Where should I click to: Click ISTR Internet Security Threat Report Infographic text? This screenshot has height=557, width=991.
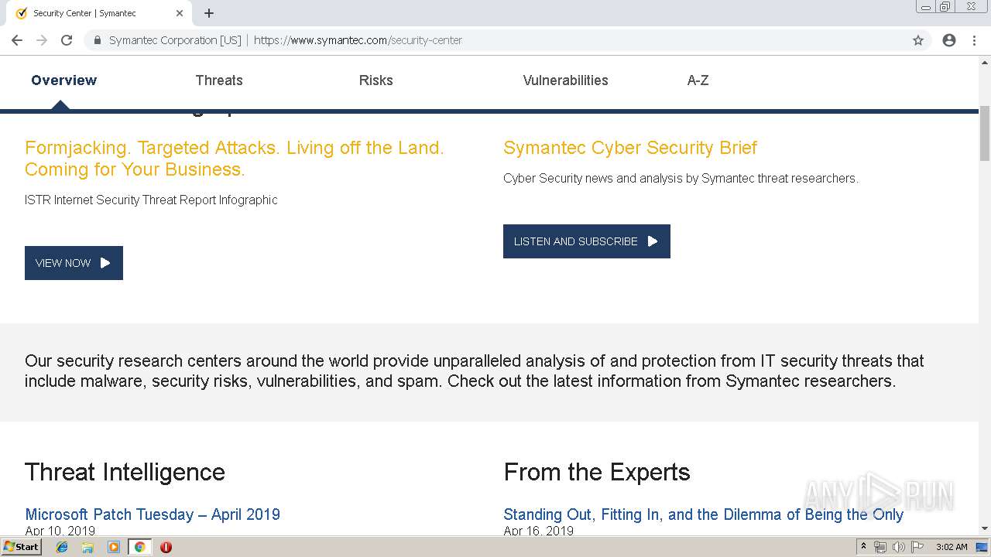coord(151,200)
